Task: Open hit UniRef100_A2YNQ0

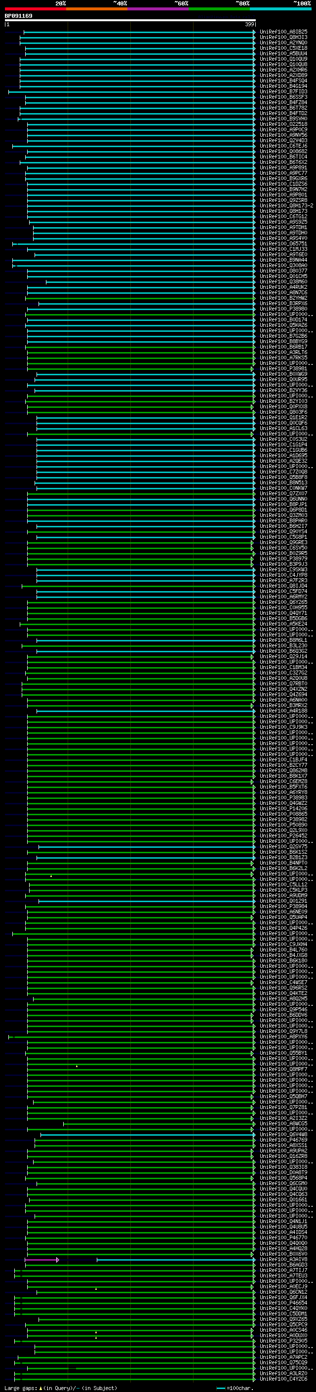Action: pyautogui.click(x=283, y=42)
